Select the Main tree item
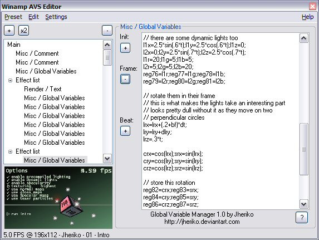This screenshot has width=319, height=240. click(x=14, y=45)
